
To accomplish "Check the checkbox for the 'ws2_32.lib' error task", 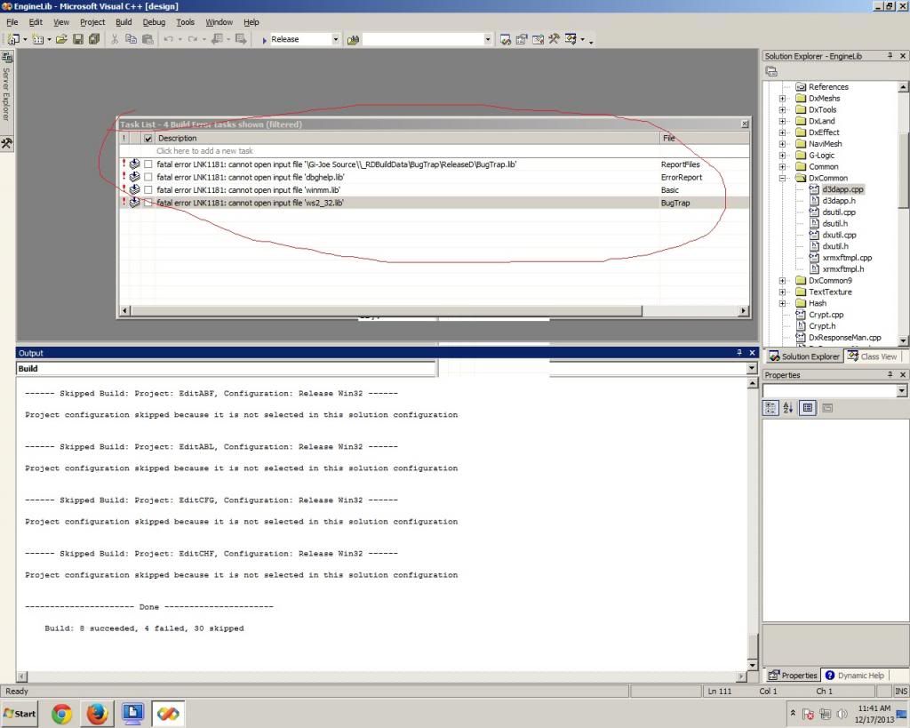I will [148, 203].
